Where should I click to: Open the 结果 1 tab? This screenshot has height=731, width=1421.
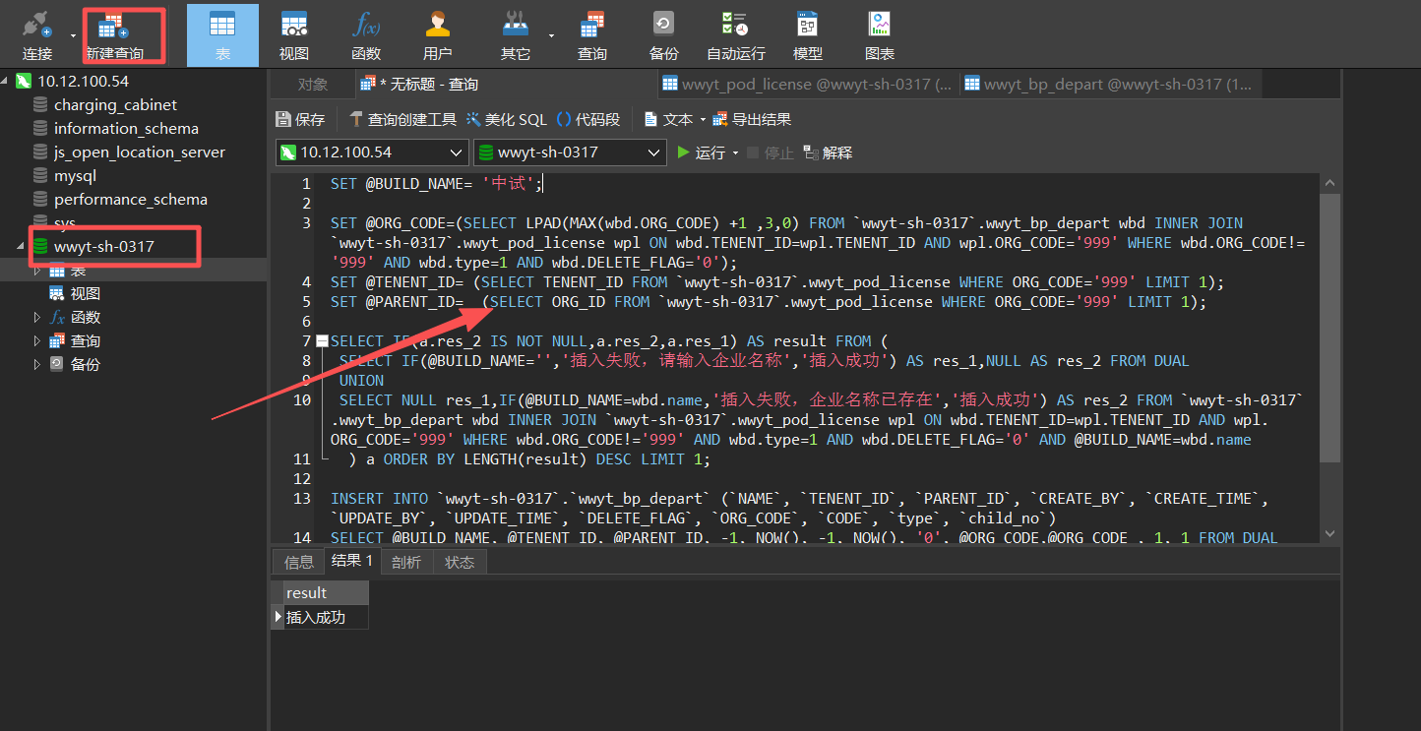(x=352, y=562)
